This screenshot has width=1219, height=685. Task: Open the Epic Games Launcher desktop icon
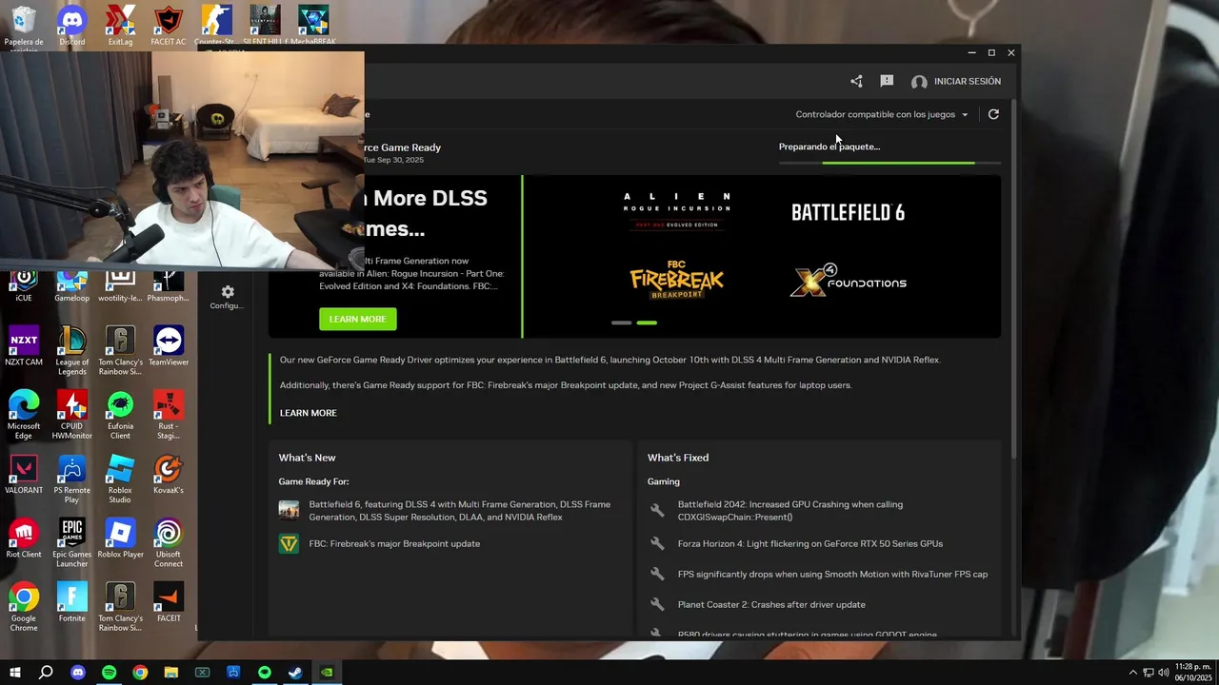tap(72, 542)
